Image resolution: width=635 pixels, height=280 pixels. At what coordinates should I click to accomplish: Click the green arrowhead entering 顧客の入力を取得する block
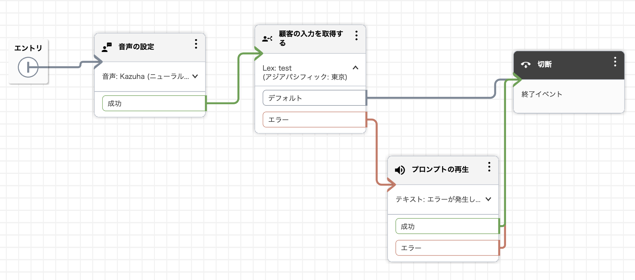pos(259,54)
